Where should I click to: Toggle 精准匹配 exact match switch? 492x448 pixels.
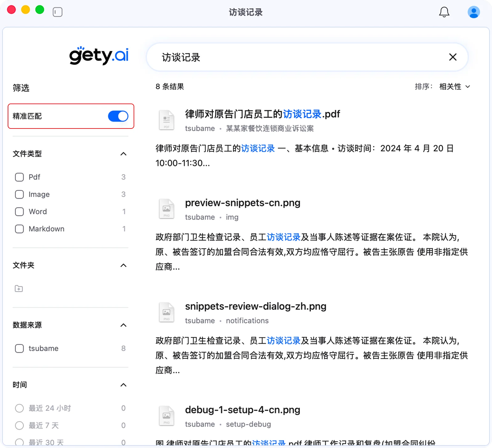pos(118,116)
